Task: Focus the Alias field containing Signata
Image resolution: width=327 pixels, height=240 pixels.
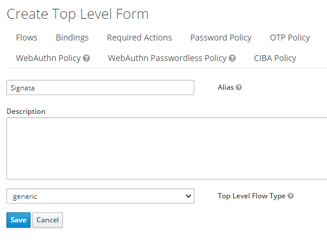Action: click(100, 87)
